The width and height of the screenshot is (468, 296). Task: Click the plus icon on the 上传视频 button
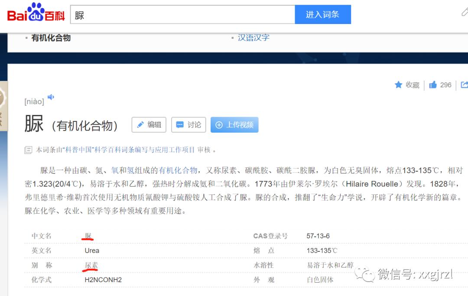(218, 125)
